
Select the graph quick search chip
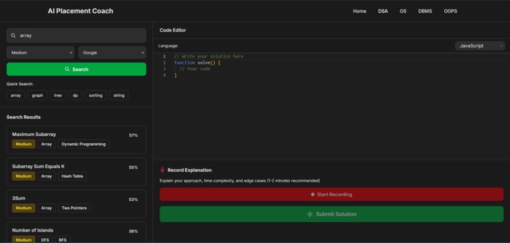[x=37, y=95]
